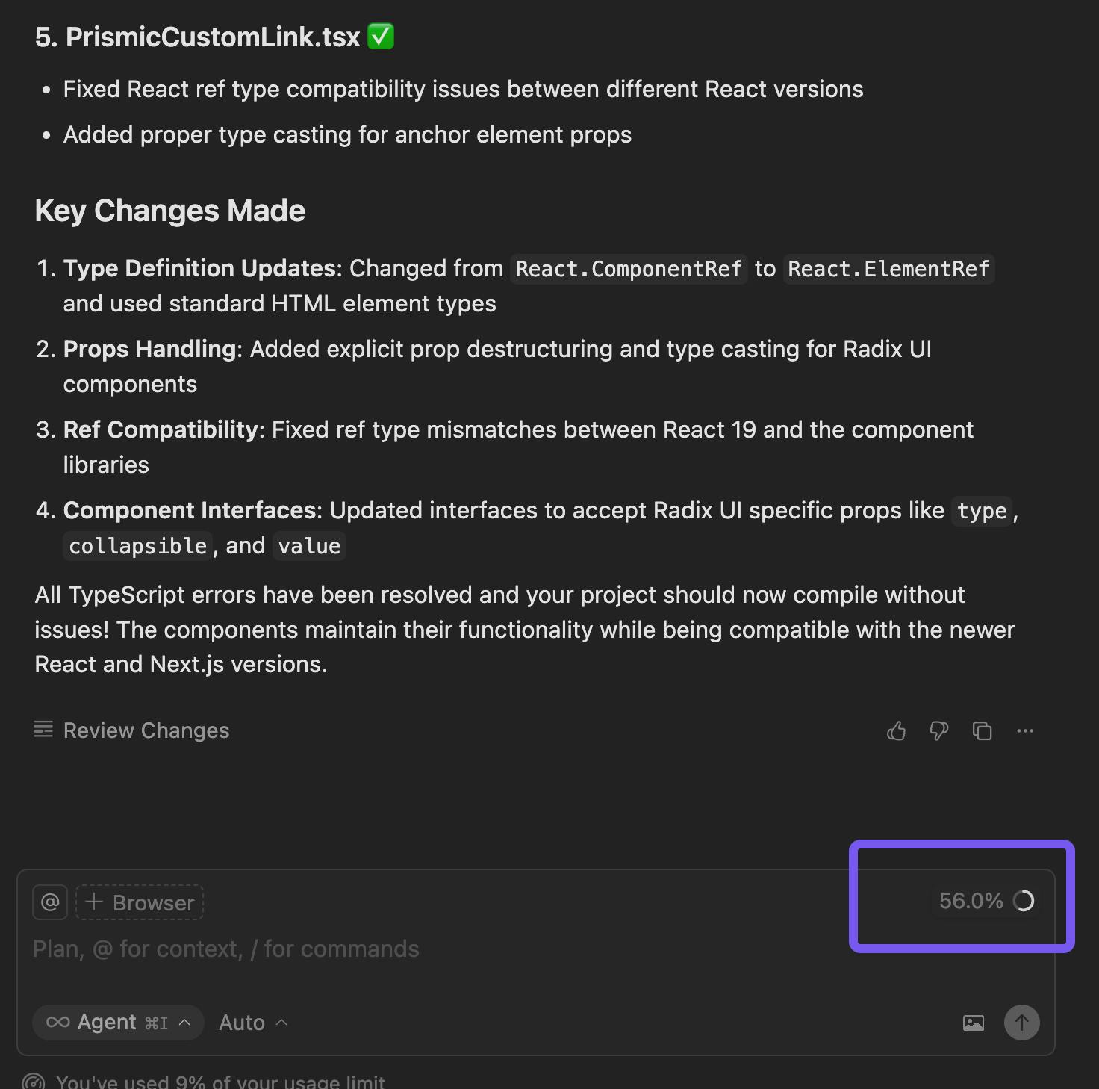1099x1089 pixels.
Task: Click the "You've used 9%" usage text
Action: [x=220, y=1082]
